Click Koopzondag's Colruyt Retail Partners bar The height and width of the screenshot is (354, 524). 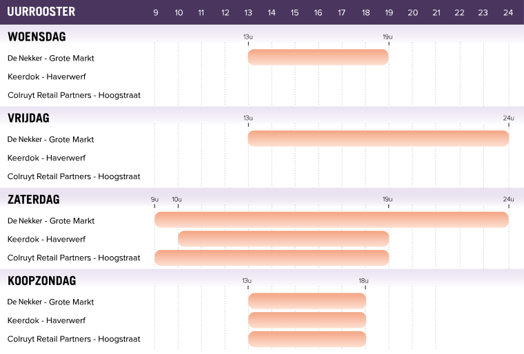point(307,339)
